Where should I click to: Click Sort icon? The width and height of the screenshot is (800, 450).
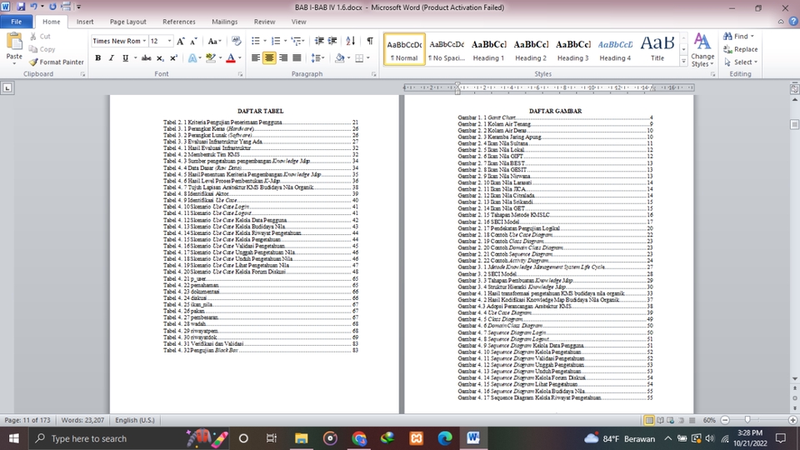[x=351, y=42]
